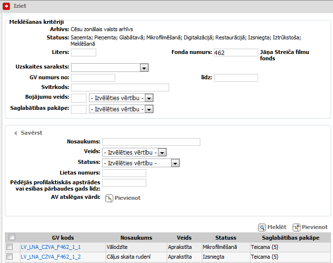Click the red Iziet exit icon
333x263 pixels.
(7, 6)
